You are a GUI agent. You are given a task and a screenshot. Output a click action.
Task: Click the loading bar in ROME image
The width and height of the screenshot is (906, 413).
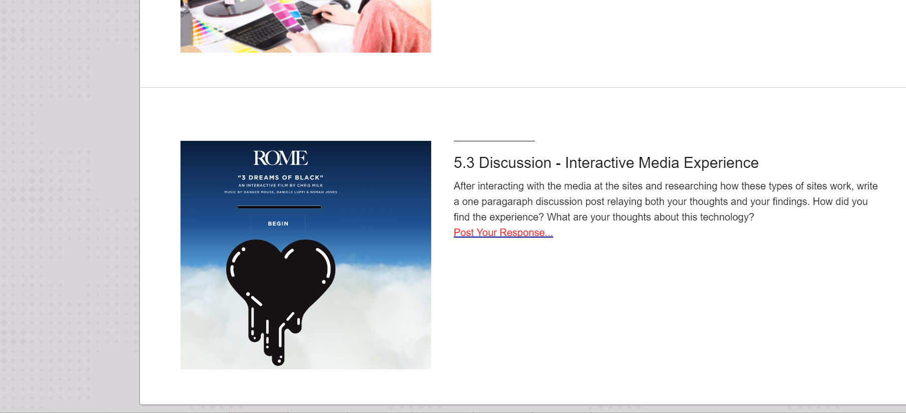coord(279,207)
